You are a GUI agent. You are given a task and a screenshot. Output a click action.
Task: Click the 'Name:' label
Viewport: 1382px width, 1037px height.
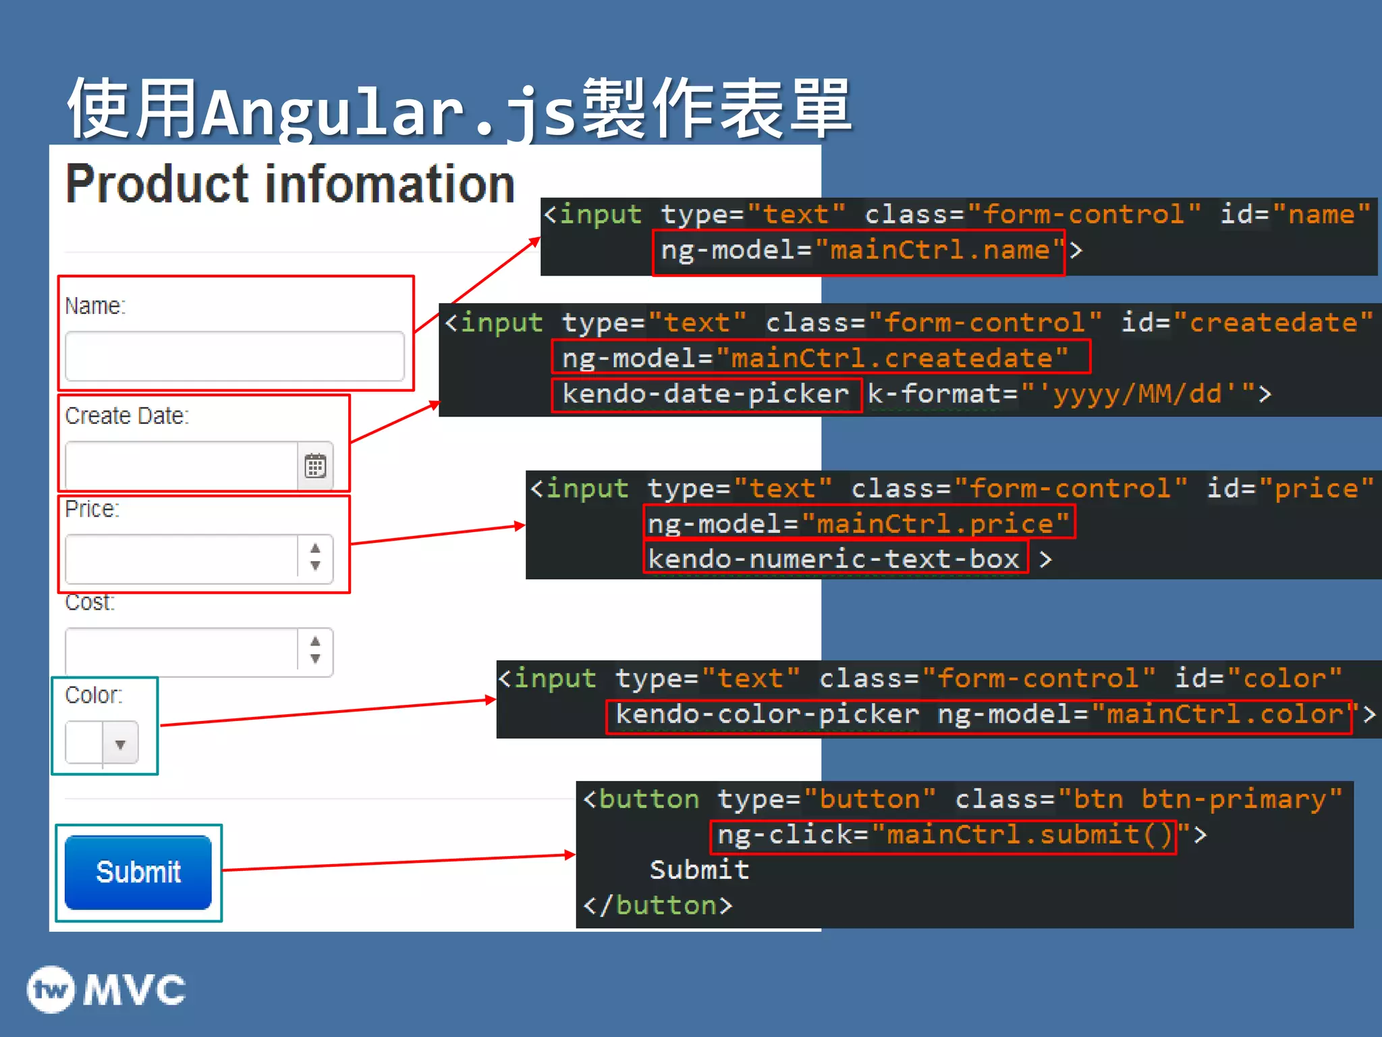coord(95,306)
